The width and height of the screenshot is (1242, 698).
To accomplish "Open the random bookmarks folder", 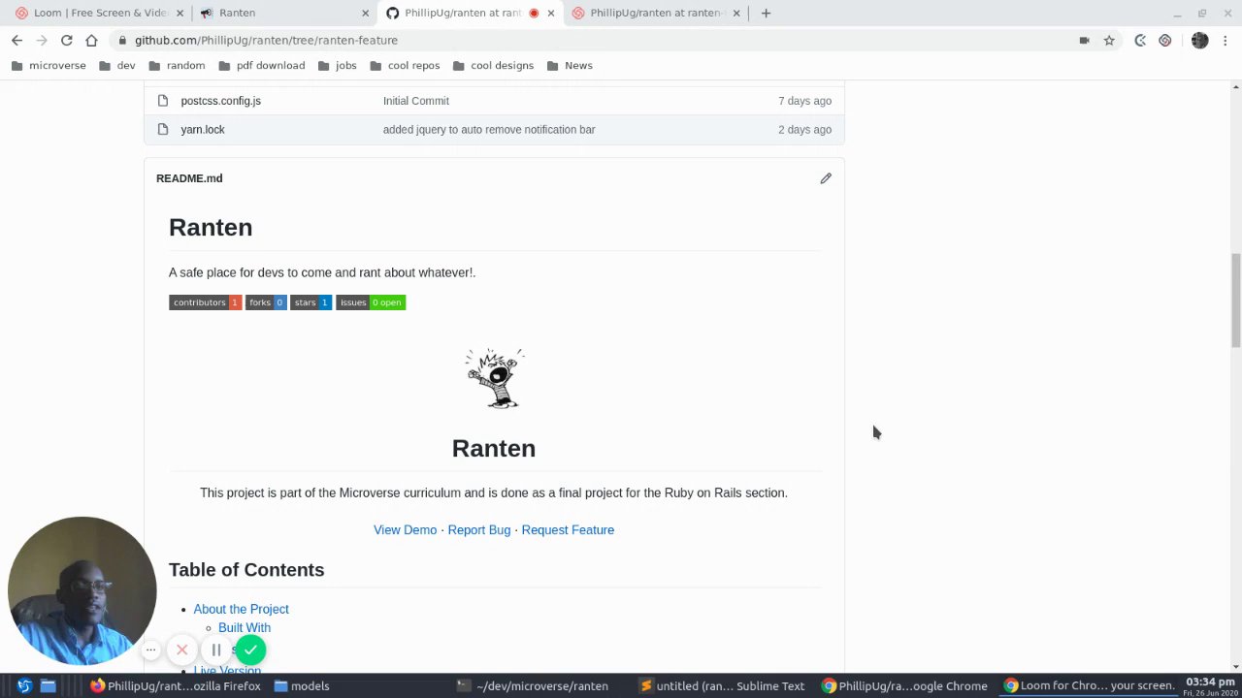I will 177,65.
